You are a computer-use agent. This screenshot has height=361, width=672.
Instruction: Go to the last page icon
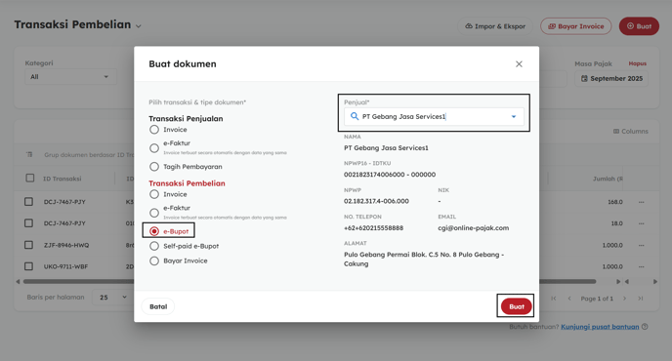pyautogui.click(x=641, y=299)
